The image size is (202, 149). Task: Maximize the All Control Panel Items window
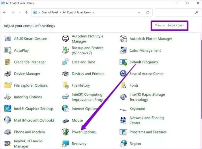(x=187, y=3)
